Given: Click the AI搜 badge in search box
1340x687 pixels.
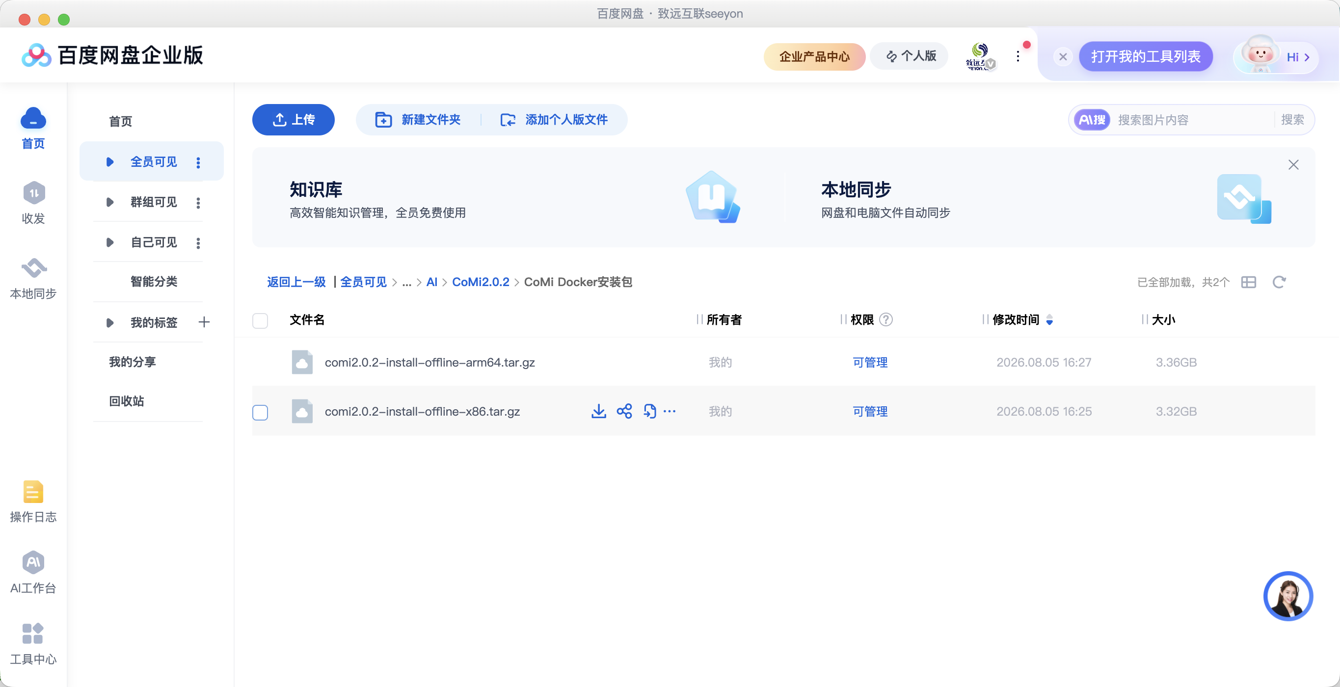Looking at the screenshot, I should [1092, 120].
